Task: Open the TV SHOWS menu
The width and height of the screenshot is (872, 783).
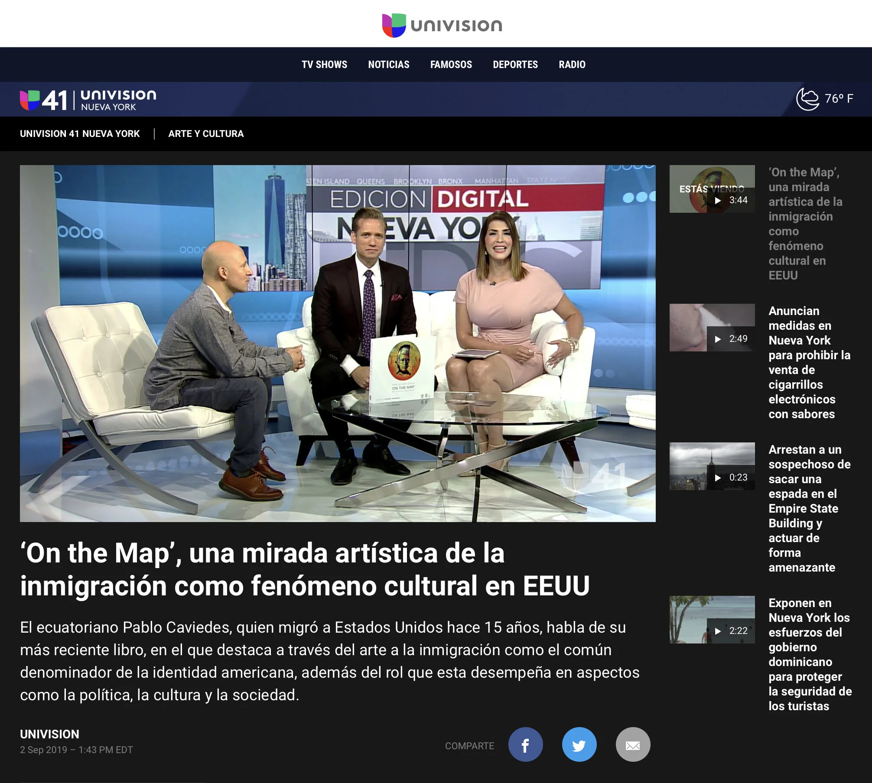Action: click(324, 65)
